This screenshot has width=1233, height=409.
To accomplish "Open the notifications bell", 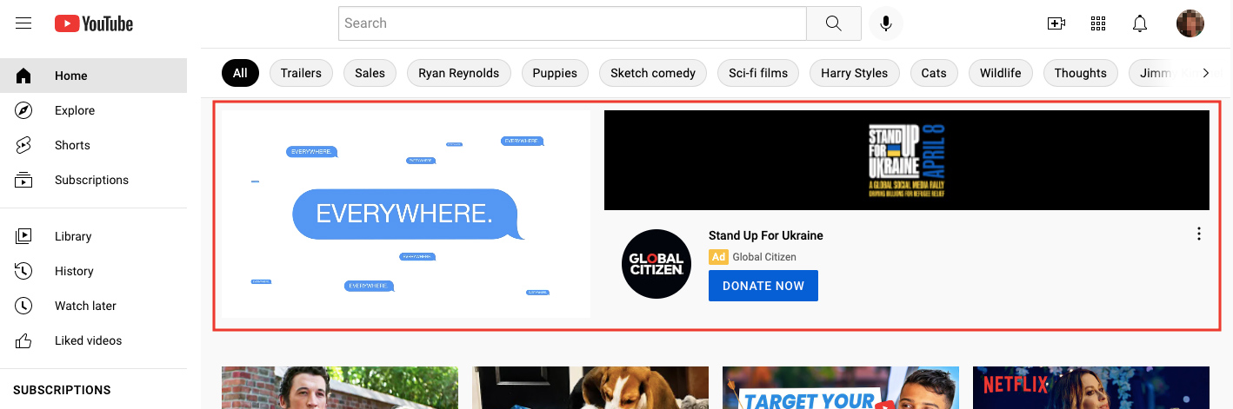I will click(x=1140, y=23).
